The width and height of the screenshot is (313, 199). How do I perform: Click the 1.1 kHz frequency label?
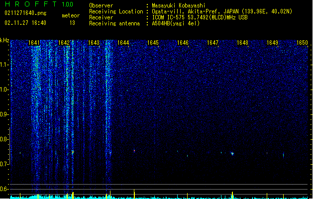click(x=4, y=65)
